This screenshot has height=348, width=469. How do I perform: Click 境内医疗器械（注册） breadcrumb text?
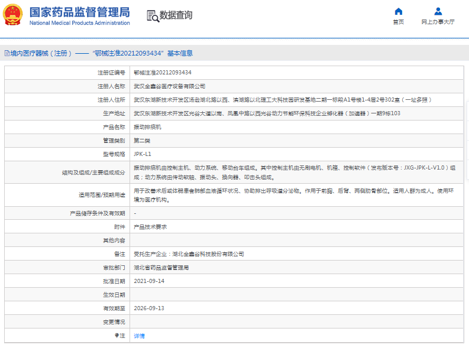tap(41, 53)
